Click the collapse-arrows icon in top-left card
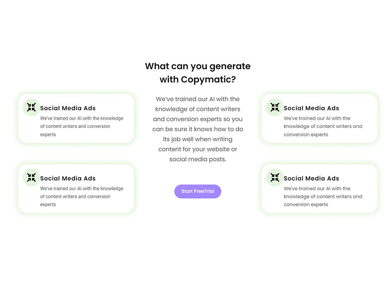This screenshot has height=293, width=390. point(31,107)
